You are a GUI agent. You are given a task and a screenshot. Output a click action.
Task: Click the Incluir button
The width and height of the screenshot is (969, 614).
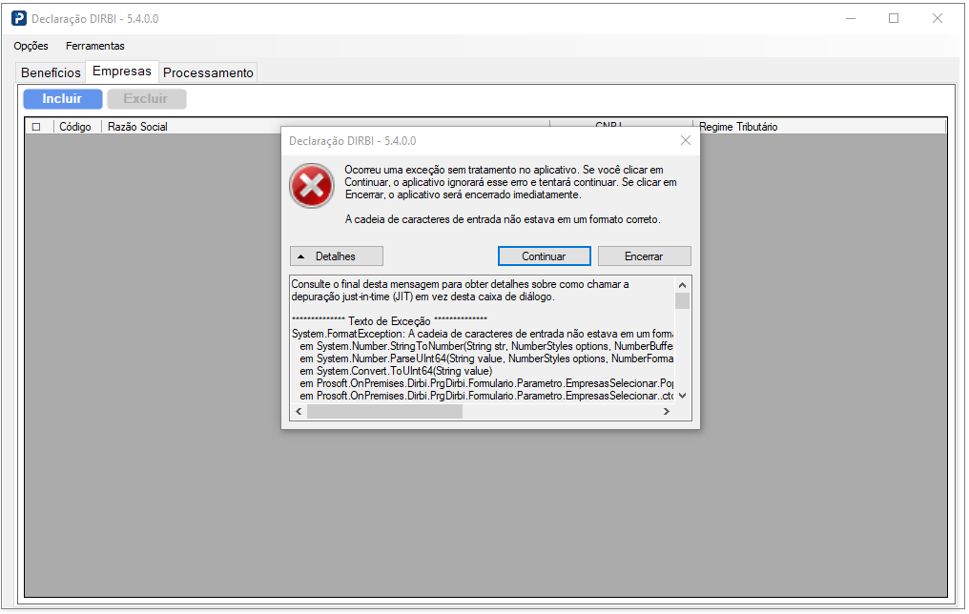(62, 99)
